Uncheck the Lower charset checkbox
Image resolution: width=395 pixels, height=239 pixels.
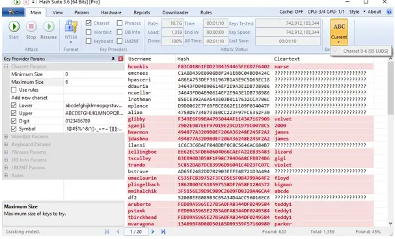tap(14, 105)
